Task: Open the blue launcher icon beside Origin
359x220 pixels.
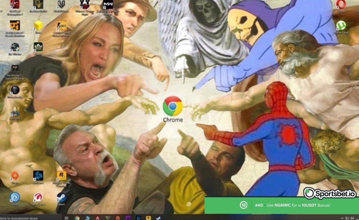Action: [38, 176]
